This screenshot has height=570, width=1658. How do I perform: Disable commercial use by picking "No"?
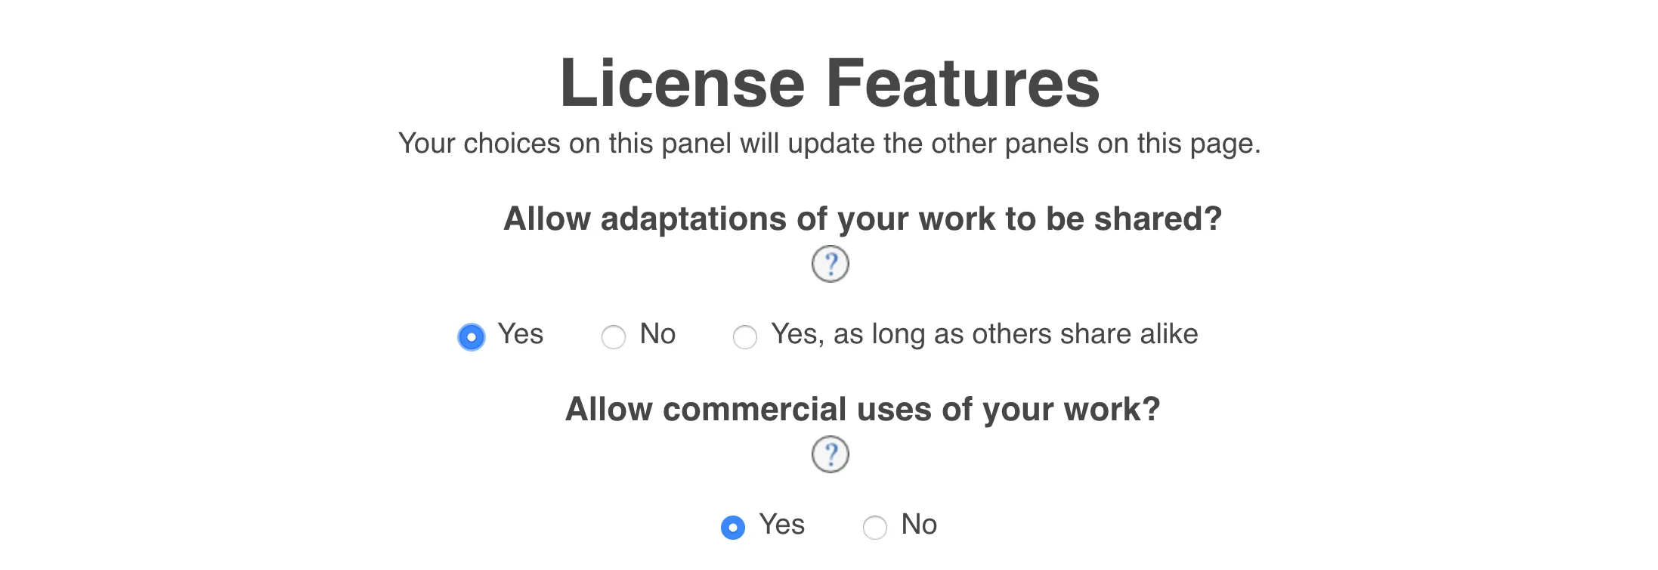pyautogui.click(x=874, y=526)
